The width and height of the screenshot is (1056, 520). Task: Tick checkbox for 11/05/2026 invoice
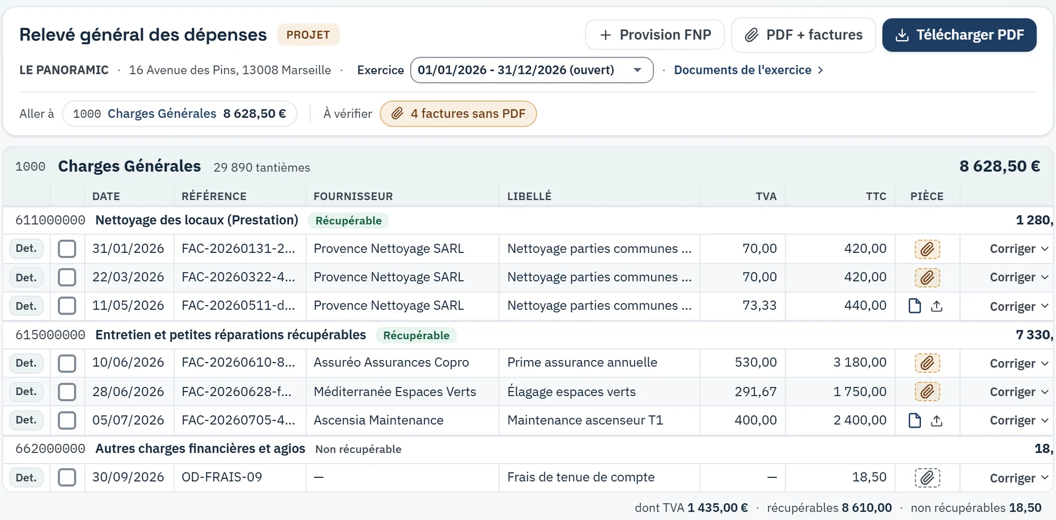[x=67, y=306]
